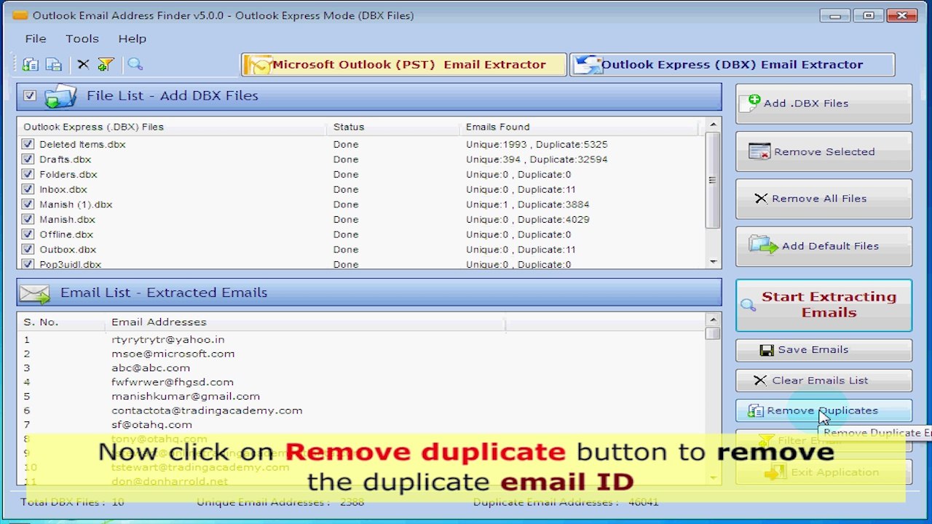Click the icon on Remove Duplicates button
The height and width of the screenshot is (524, 932).
click(x=756, y=411)
